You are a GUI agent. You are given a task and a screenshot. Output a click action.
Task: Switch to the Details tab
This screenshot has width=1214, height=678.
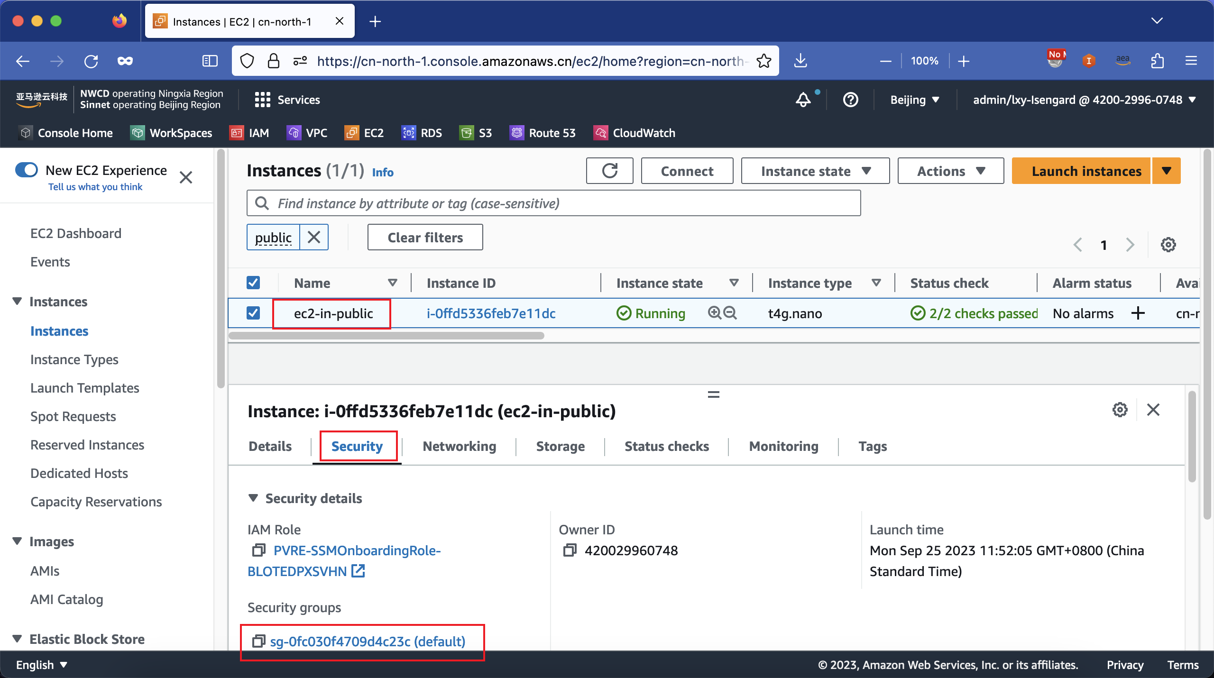[x=270, y=446]
